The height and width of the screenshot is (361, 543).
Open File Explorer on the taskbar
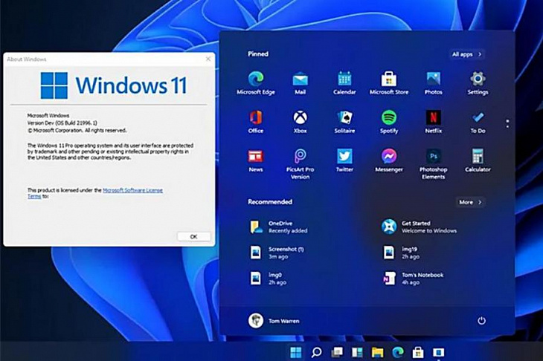377,352
